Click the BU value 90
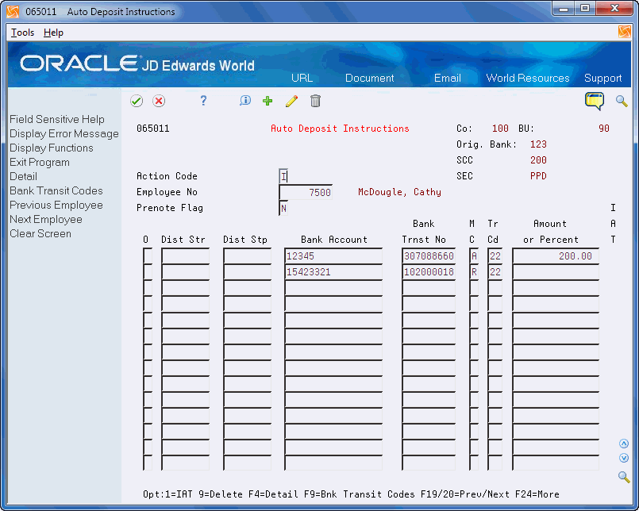 [604, 129]
